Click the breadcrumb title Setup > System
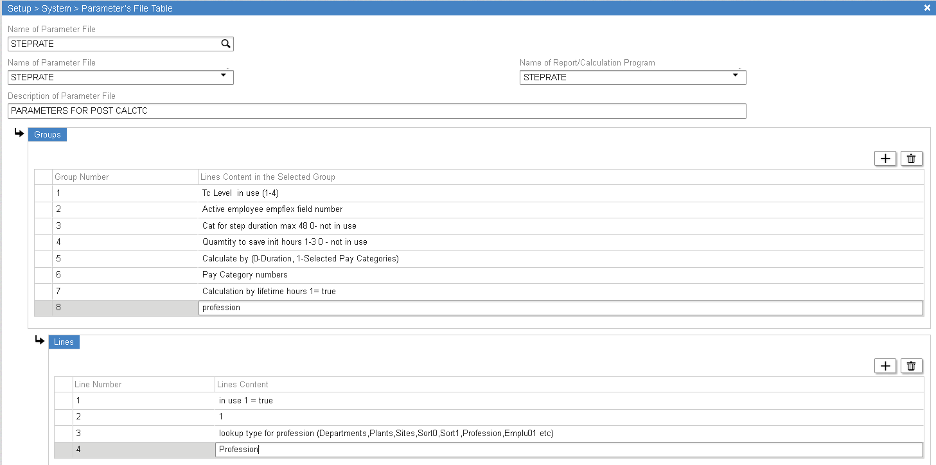 (39, 8)
